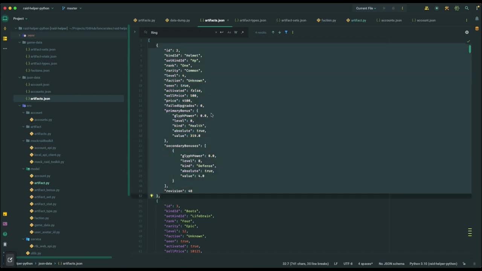Open Search Everywhere magnifier icon
Image resolution: width=482 pixels, height=271 pixels.
click(467, 8)
